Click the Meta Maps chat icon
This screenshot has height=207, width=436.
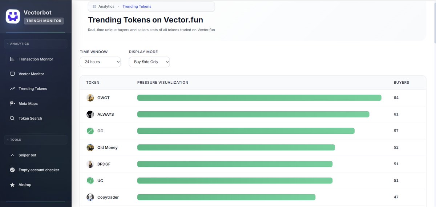(12, 104)
